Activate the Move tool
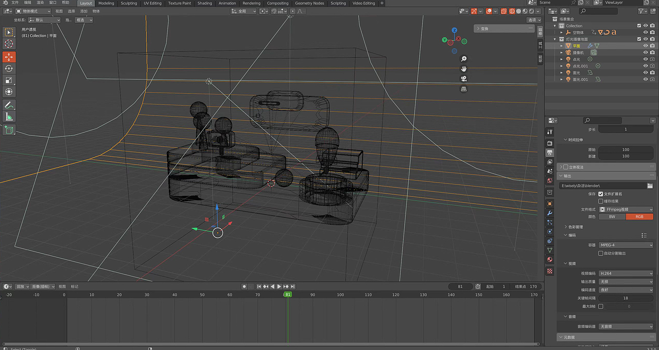The image size is (659, 350). (x=9, y=57)
